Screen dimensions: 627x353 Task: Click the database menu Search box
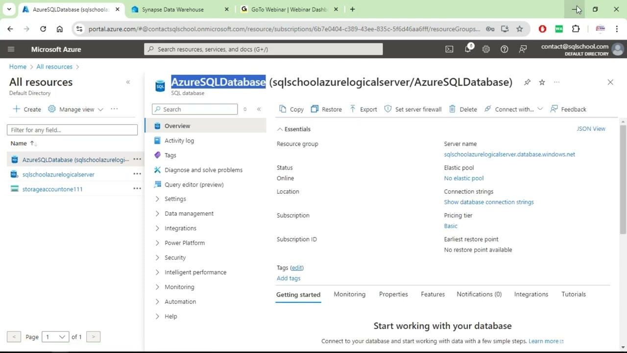pos(194,109)
